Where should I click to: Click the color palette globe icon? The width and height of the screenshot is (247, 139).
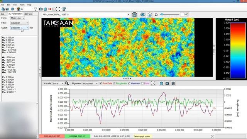coord(19,9)
